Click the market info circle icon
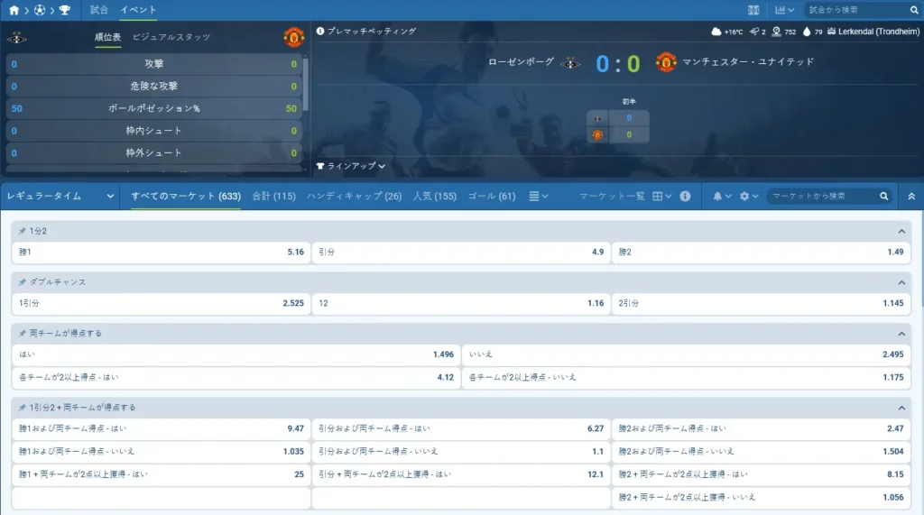The height and width of the screenshot is (515, 924). (x=685, y=197)
